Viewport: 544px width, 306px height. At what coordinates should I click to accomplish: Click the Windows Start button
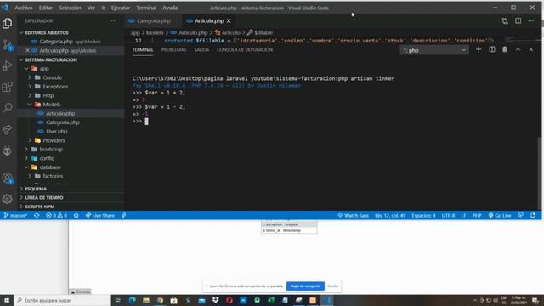click(7, 300)
